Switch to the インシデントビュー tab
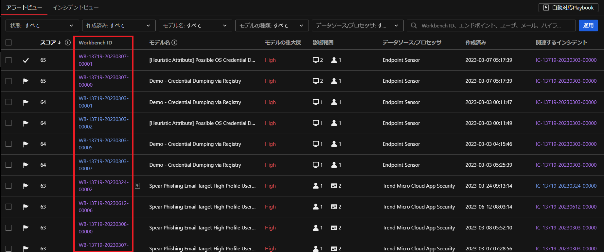 click(76, 8)
